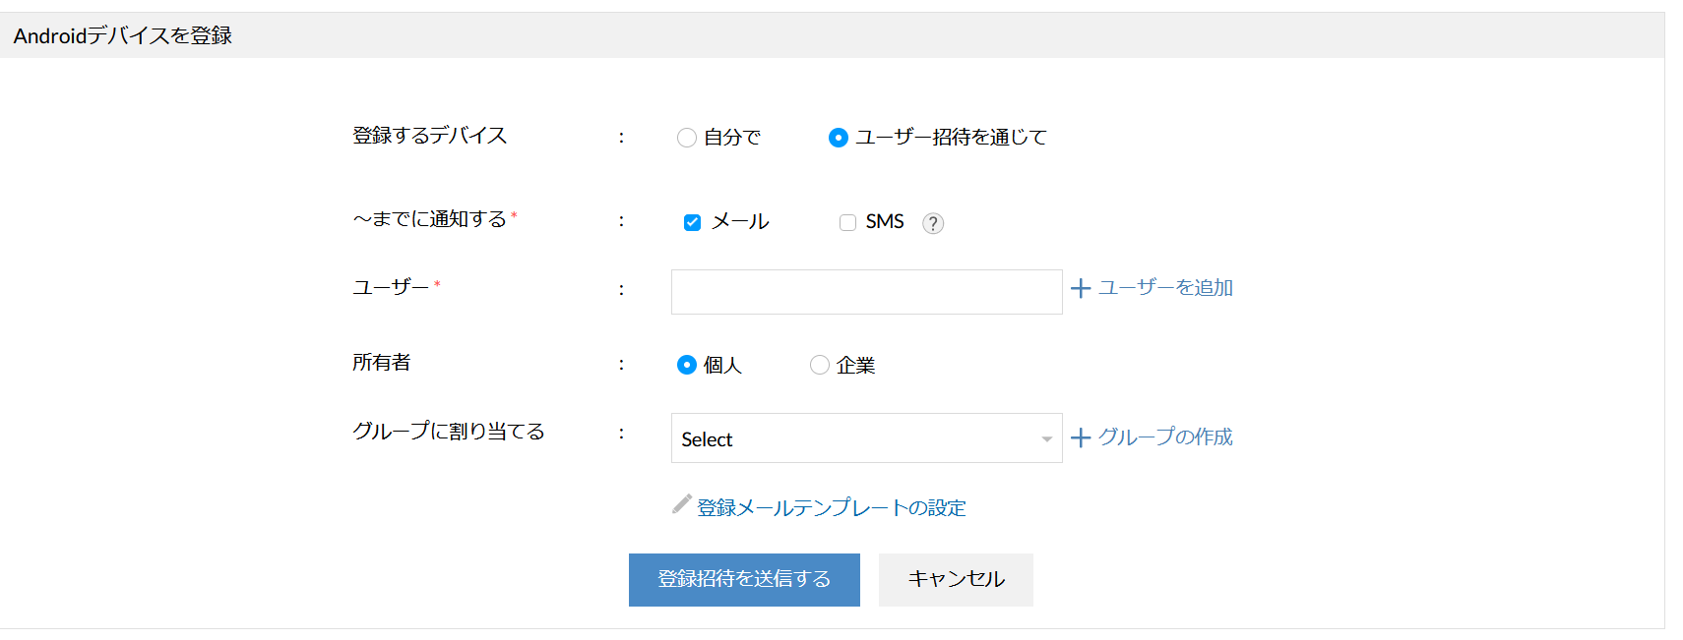Open the グループの作成 link
This screenshot has height=640, width=1683.
click(x=1165, y=437)
